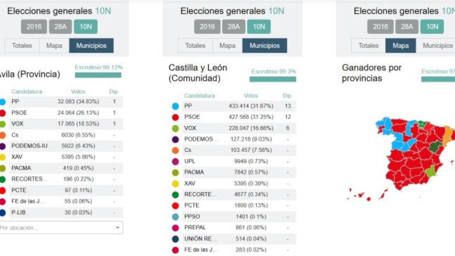Select the Municipios tab in the right panel

pos(437,45)
